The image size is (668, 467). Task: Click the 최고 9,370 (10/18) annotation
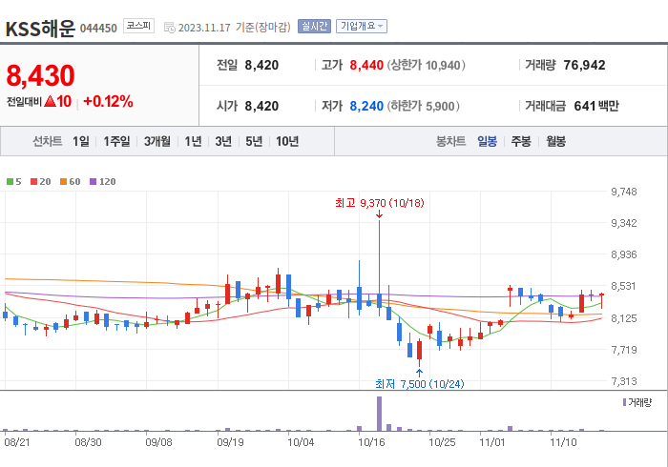(380, 203)
